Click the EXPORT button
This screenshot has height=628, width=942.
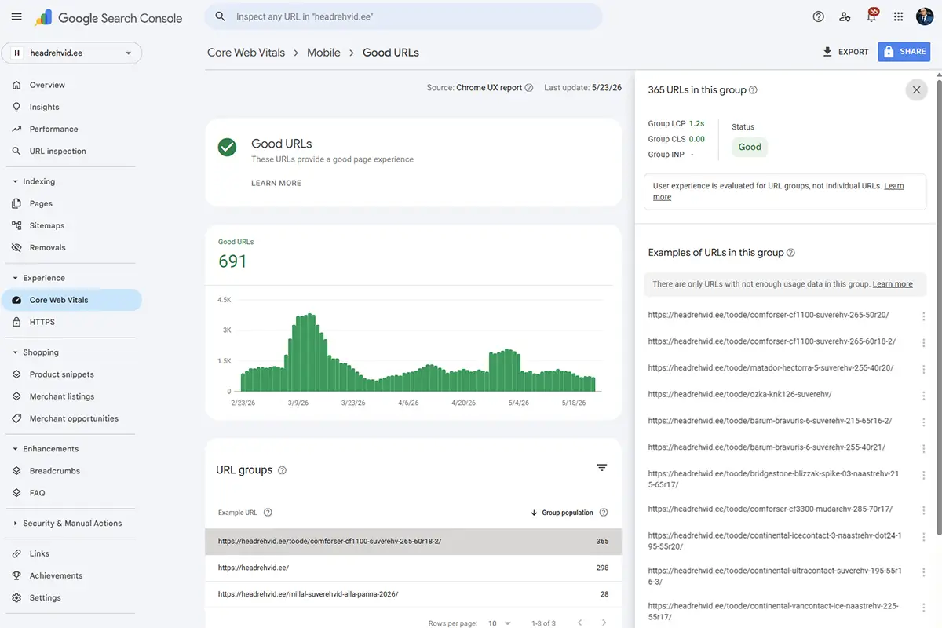pos(845,52)
